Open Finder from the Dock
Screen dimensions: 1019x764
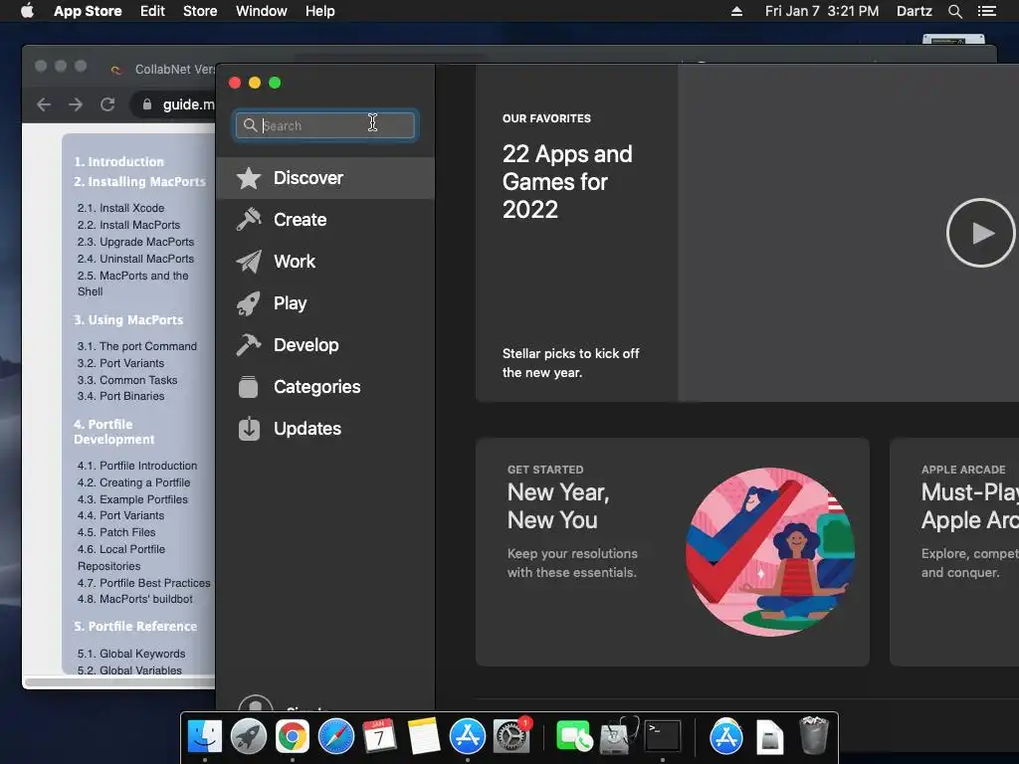(205, 737)
